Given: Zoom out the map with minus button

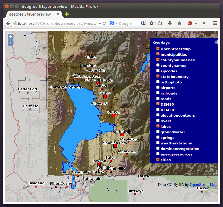Looking at the screenshot, I should tap(11, 43).
